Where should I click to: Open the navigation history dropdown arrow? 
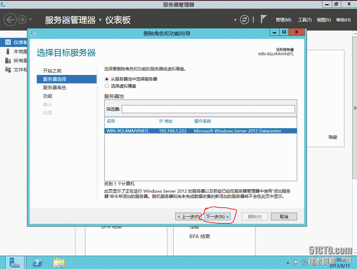[x=30, y=20]
